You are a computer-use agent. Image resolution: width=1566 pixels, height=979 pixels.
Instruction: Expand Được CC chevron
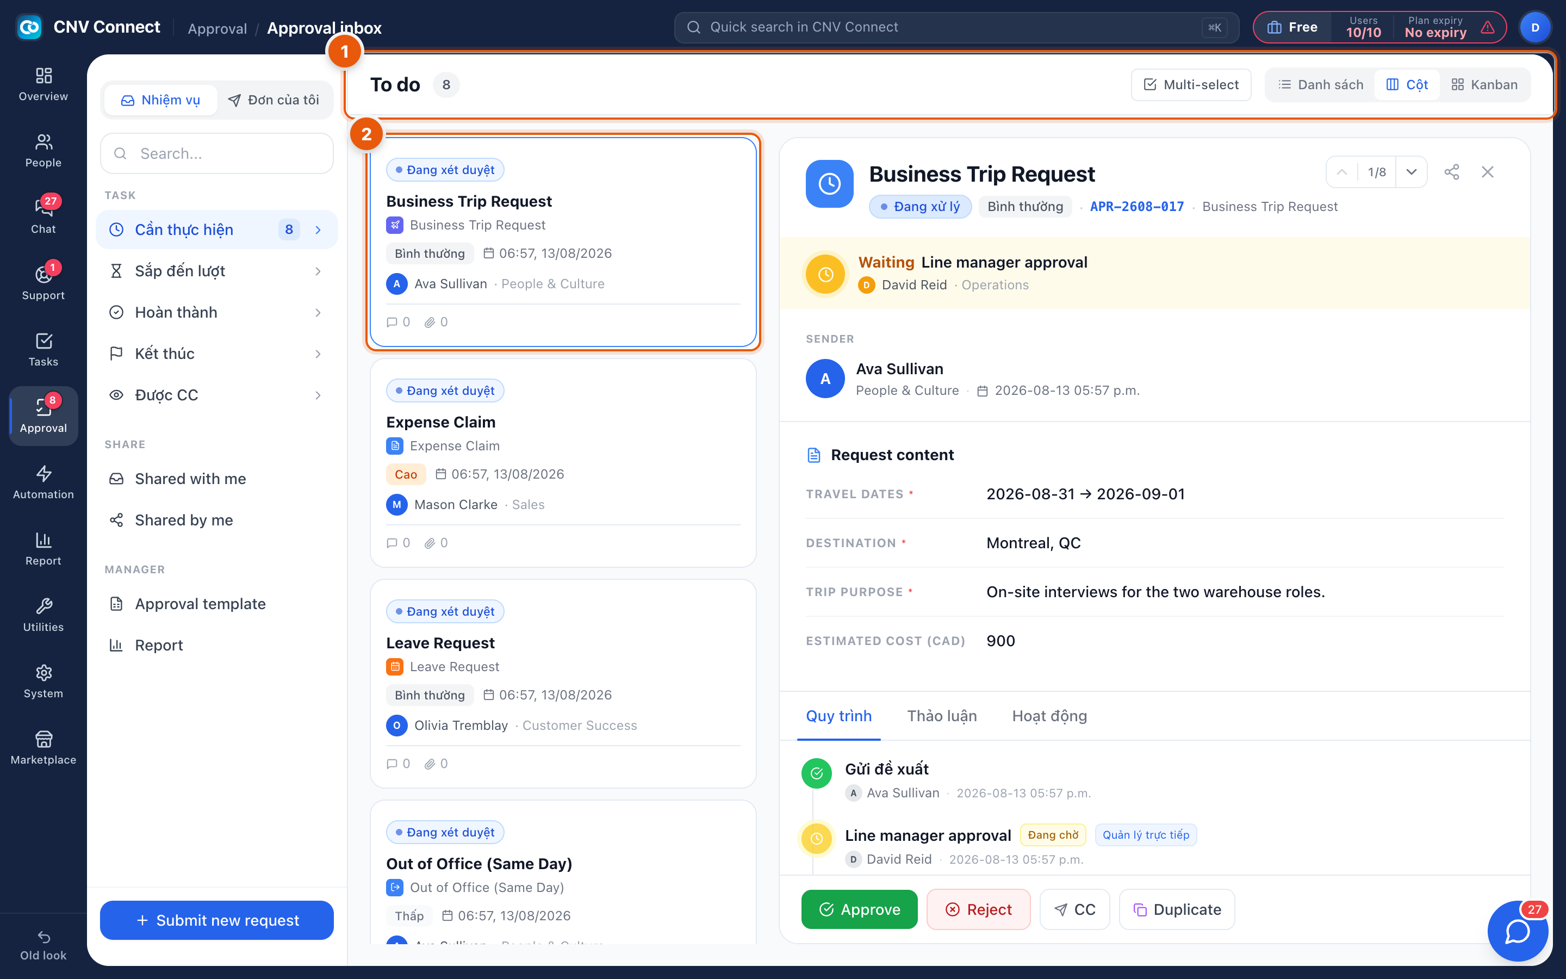click(x=318, y=395)
